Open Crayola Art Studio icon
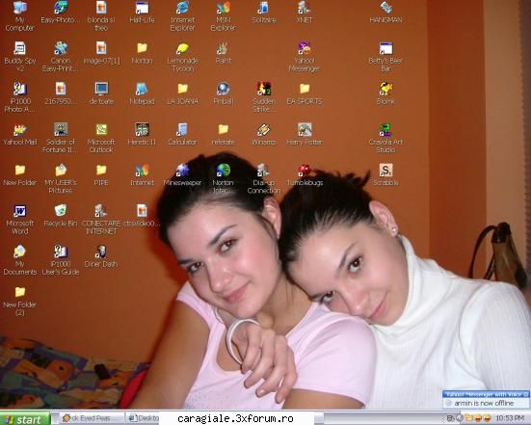This screenshot has height=425, width=531. [x=385, y=138]
